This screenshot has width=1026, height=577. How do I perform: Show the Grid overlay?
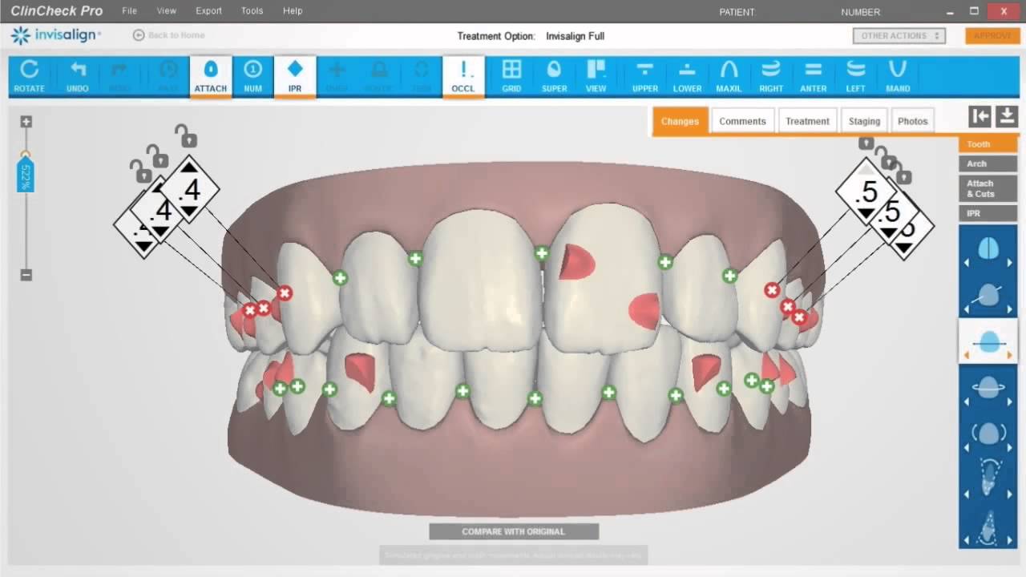click(511, 77)
